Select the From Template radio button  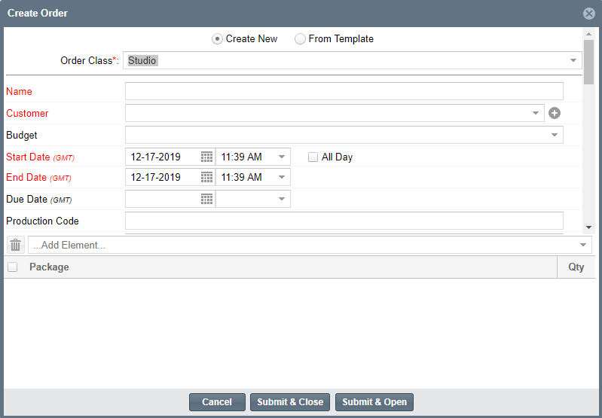point(300,39)
